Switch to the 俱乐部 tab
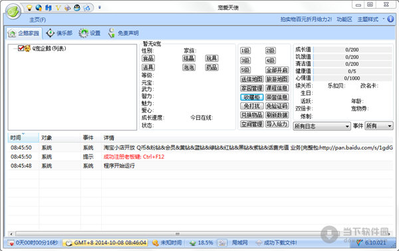Screen dimensions: 399x251 tap(60, 33)
